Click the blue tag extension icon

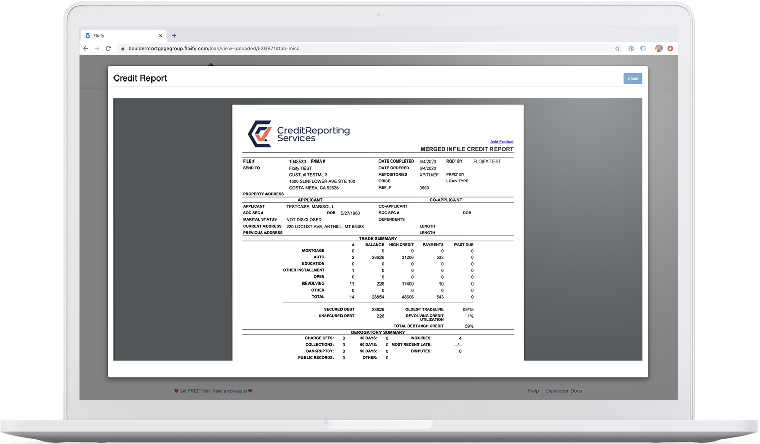point(643,49)
